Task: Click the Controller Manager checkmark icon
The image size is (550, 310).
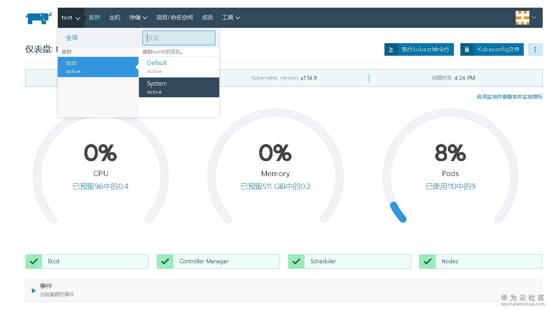Action: click(165, 262)
